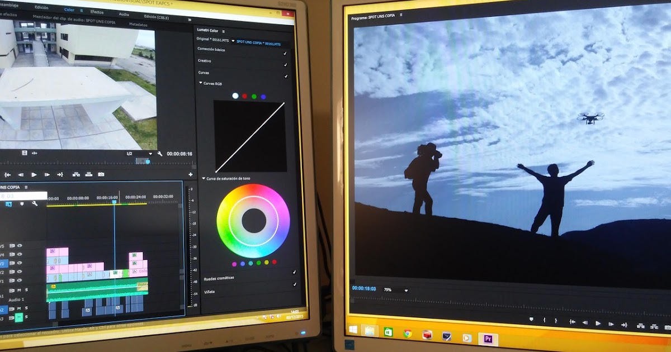The image size is (671, 352).
Task: Collapse the Curvas RGB section
Action: 201,83
